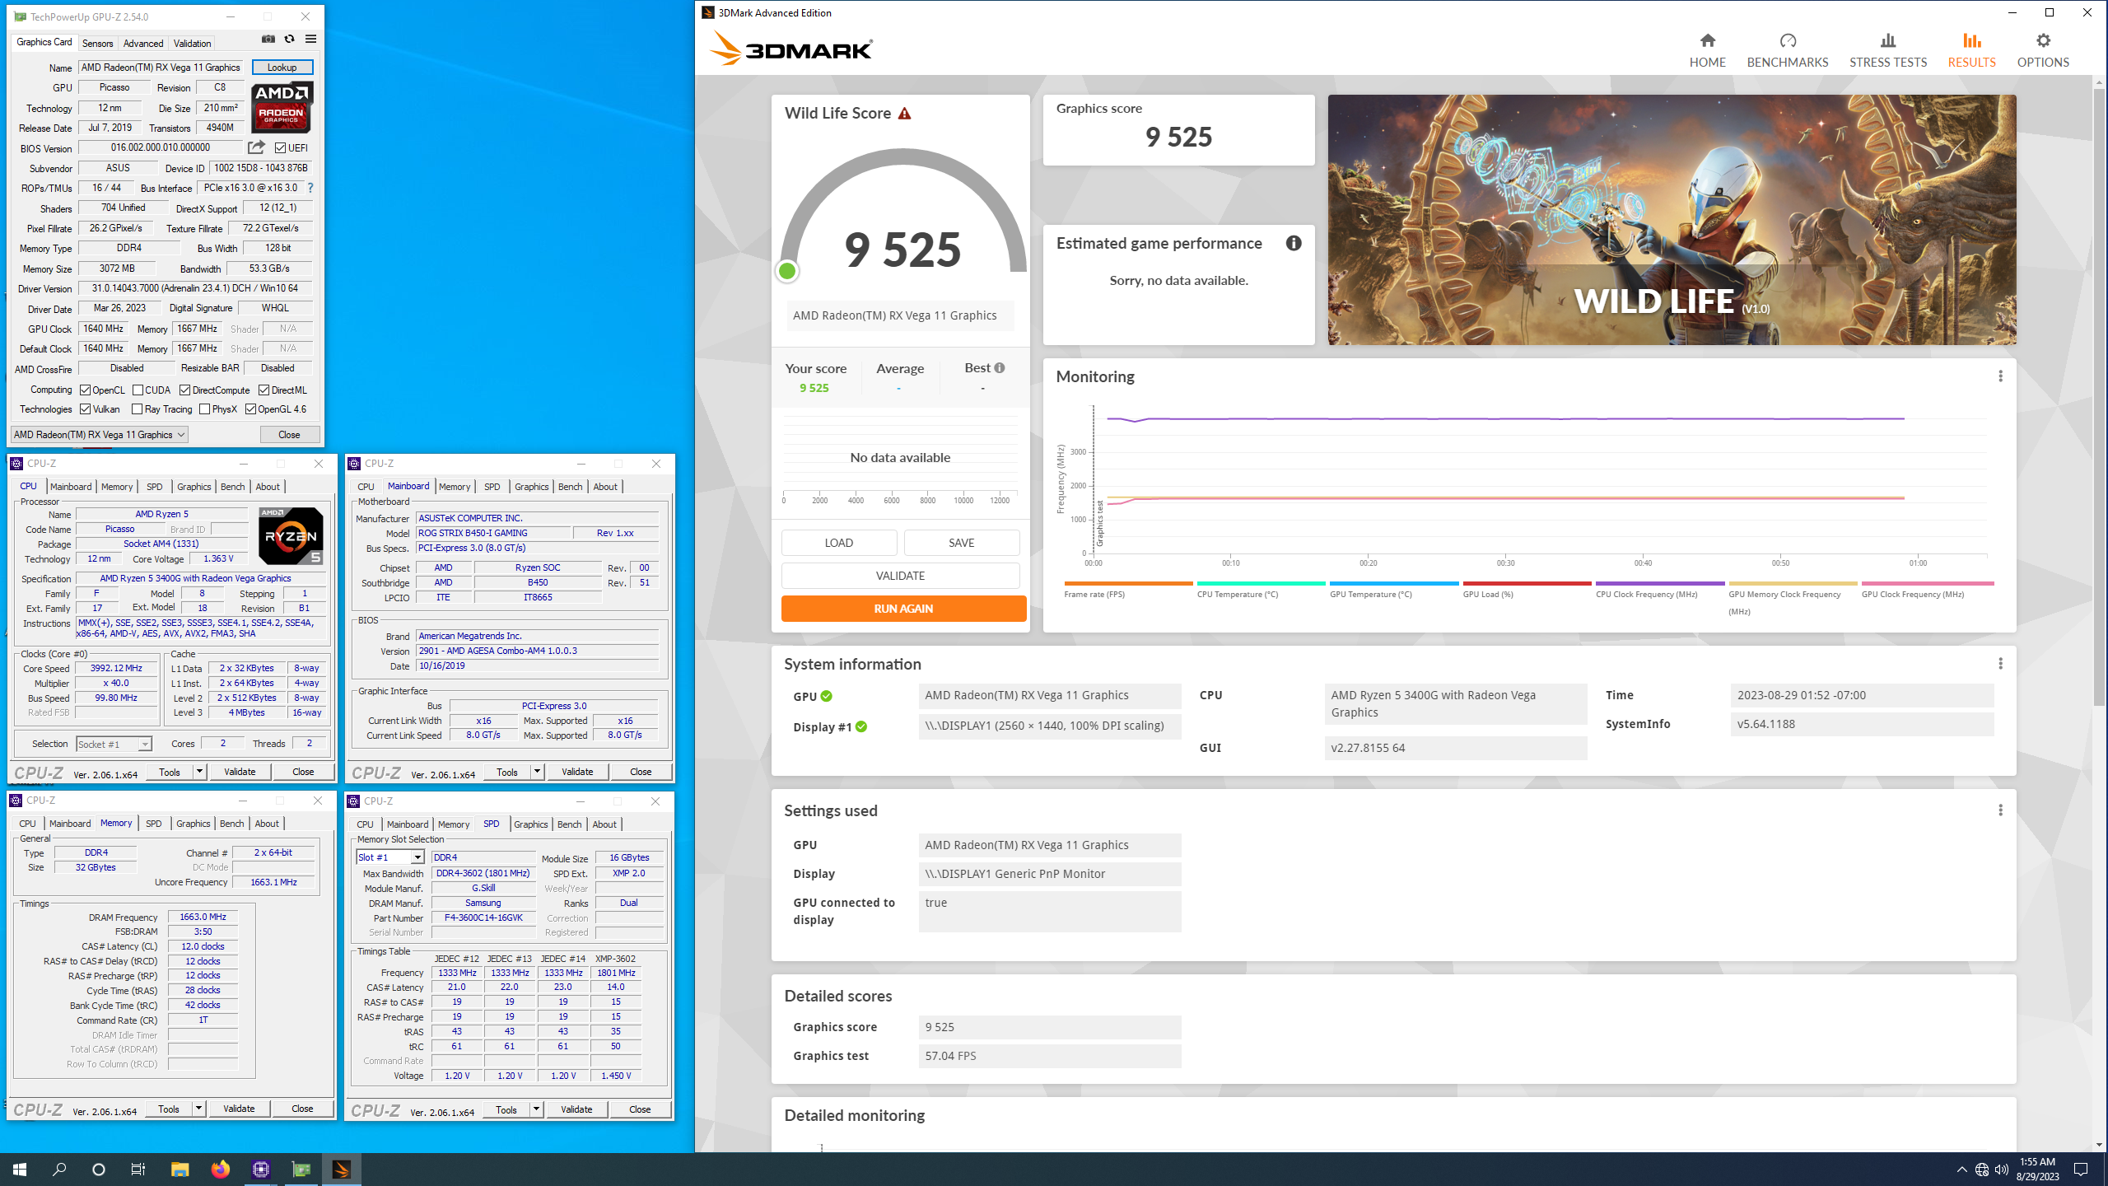Screen dimensions: 2108x1186
Task: Toggle the UEFI checkbox in GPU-Z
Action: coord(281,148)
